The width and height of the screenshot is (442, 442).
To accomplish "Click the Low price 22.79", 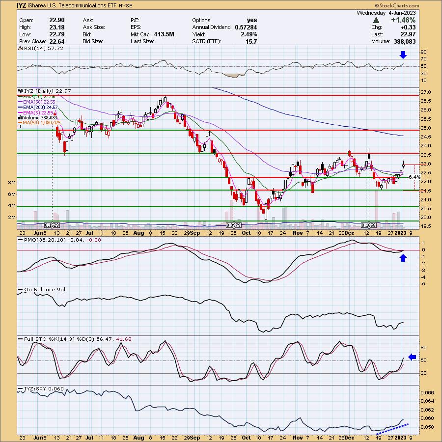I will pos(57,34).
